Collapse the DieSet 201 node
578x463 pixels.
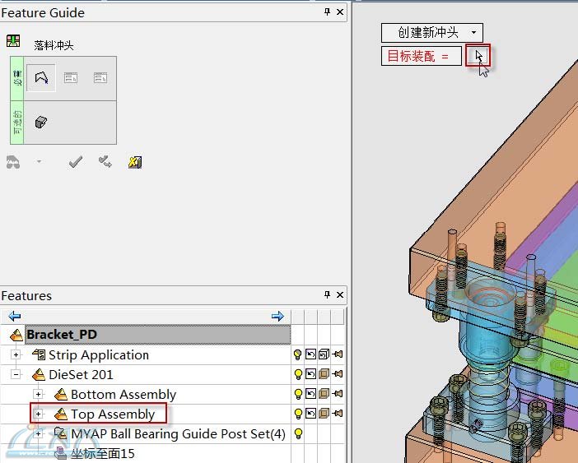click(16, 375)
